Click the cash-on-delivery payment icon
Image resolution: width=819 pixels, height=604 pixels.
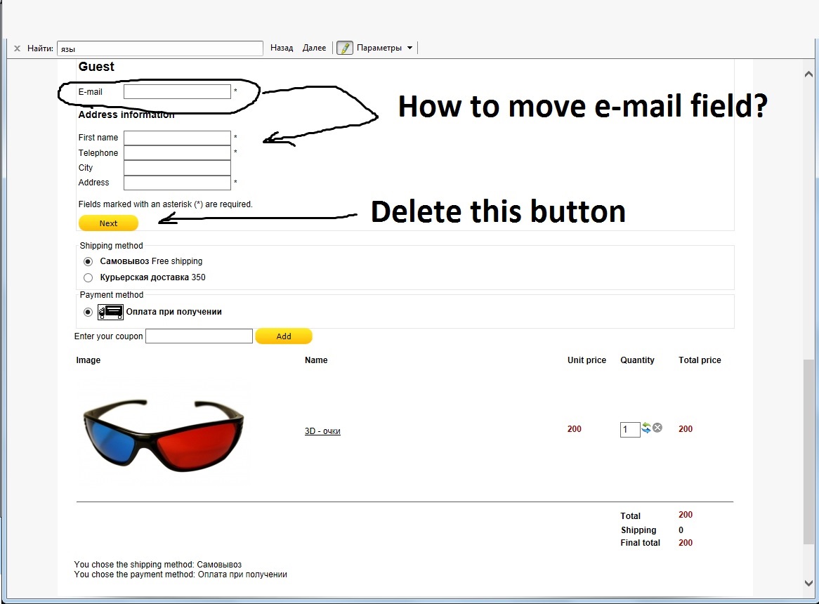(111, 312)
